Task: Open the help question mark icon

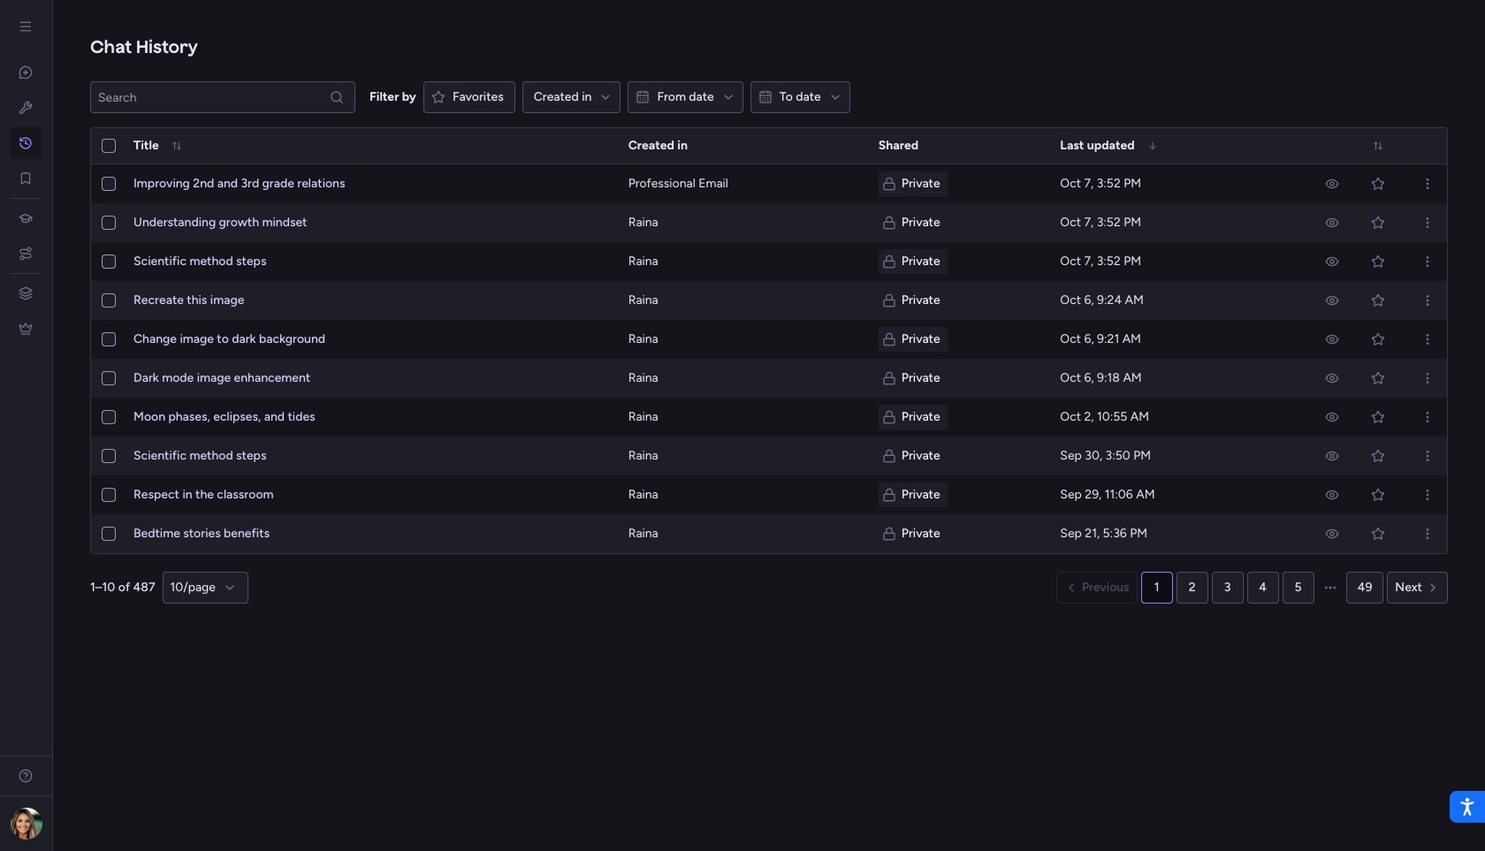Action: tap(26, 776)
